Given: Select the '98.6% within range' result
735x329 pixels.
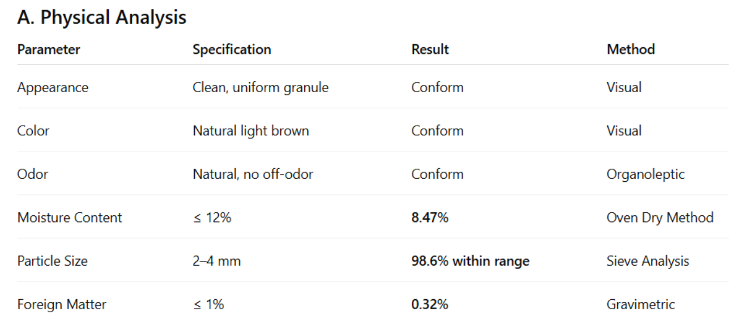Looking at the screenshot, I should coord(470,261).
